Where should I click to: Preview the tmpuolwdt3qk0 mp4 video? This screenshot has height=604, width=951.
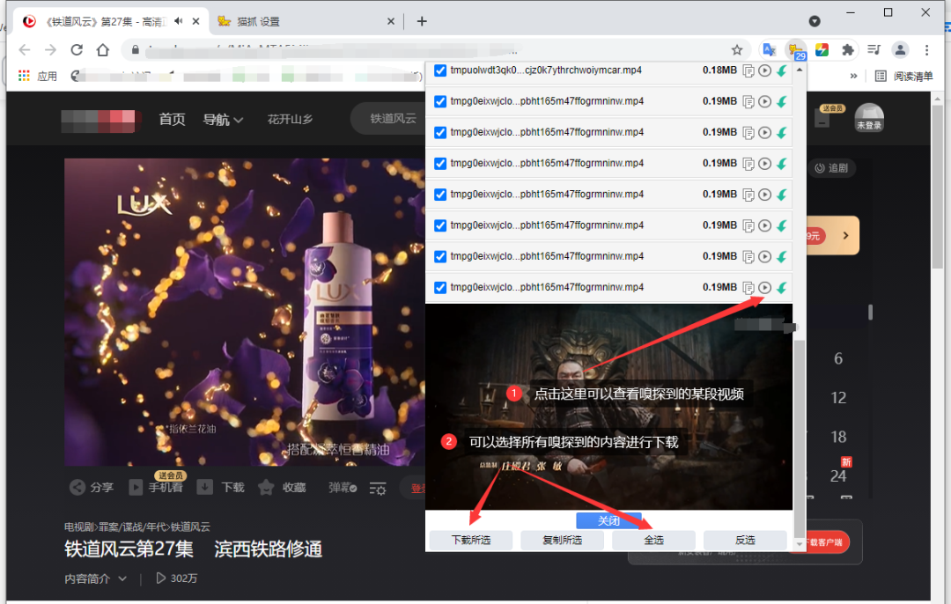tap(765, 70)
